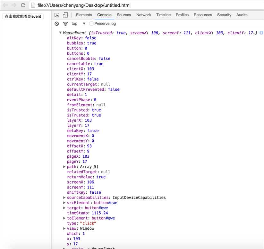Click the address bar with untitled.html URL
The width and height of the screenshot is (264, 249).
[147, 5]
